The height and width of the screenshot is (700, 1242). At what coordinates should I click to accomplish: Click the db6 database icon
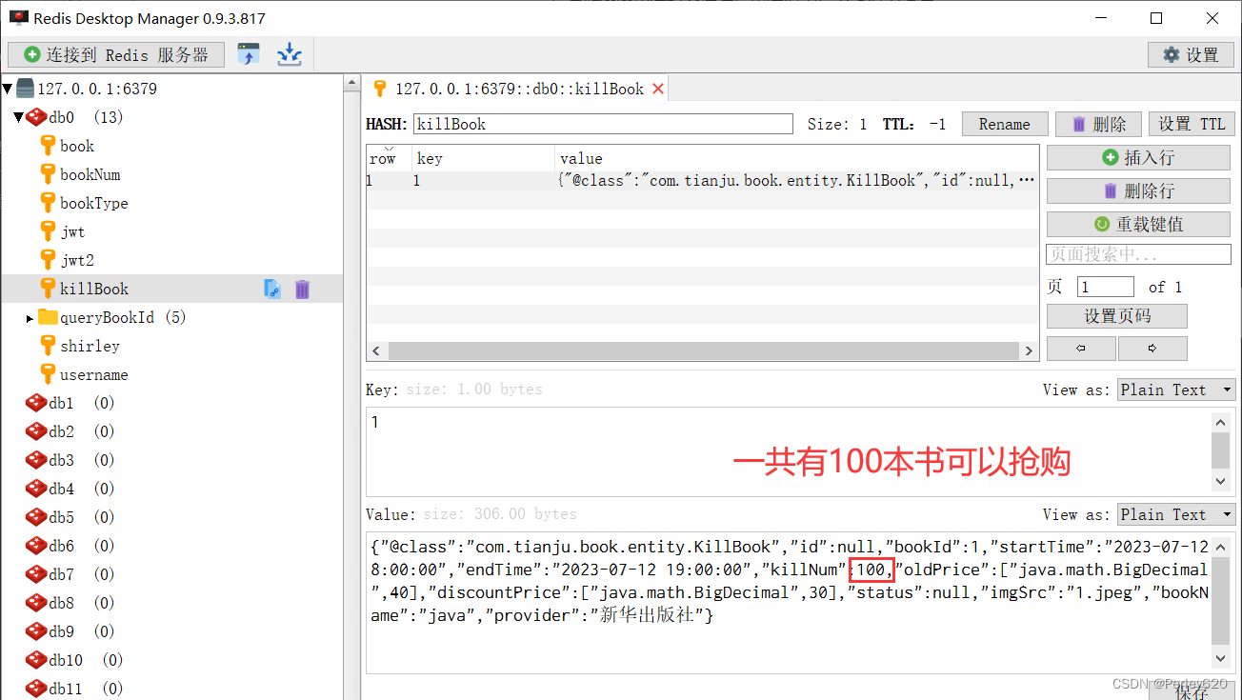36,546
